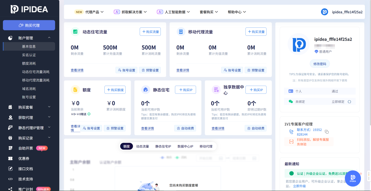Open 域名消耗 sidebar item

click(29, 89)
